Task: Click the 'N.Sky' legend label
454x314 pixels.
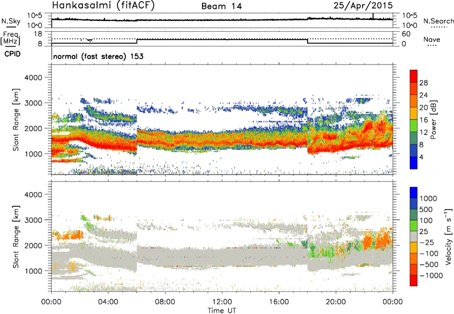Action: [x=11, y=21]
